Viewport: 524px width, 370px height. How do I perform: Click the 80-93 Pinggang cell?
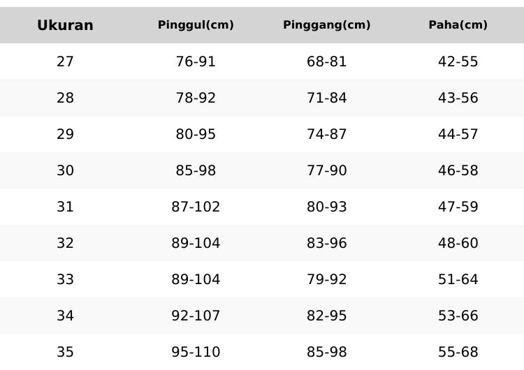tap(326, 207)
